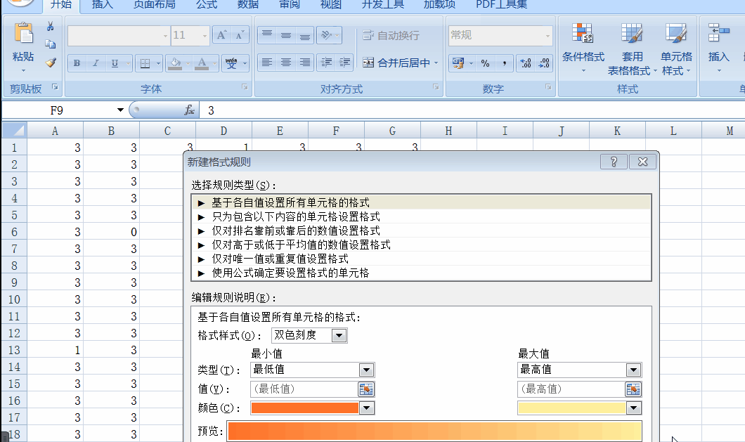
Task: Click range selector beside 最高值 value field
Action: click(633, 389)
